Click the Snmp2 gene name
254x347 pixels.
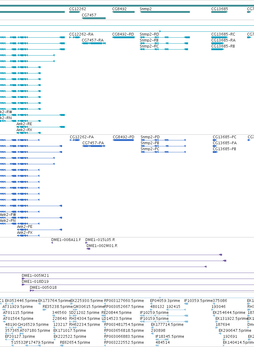[146, 9]
